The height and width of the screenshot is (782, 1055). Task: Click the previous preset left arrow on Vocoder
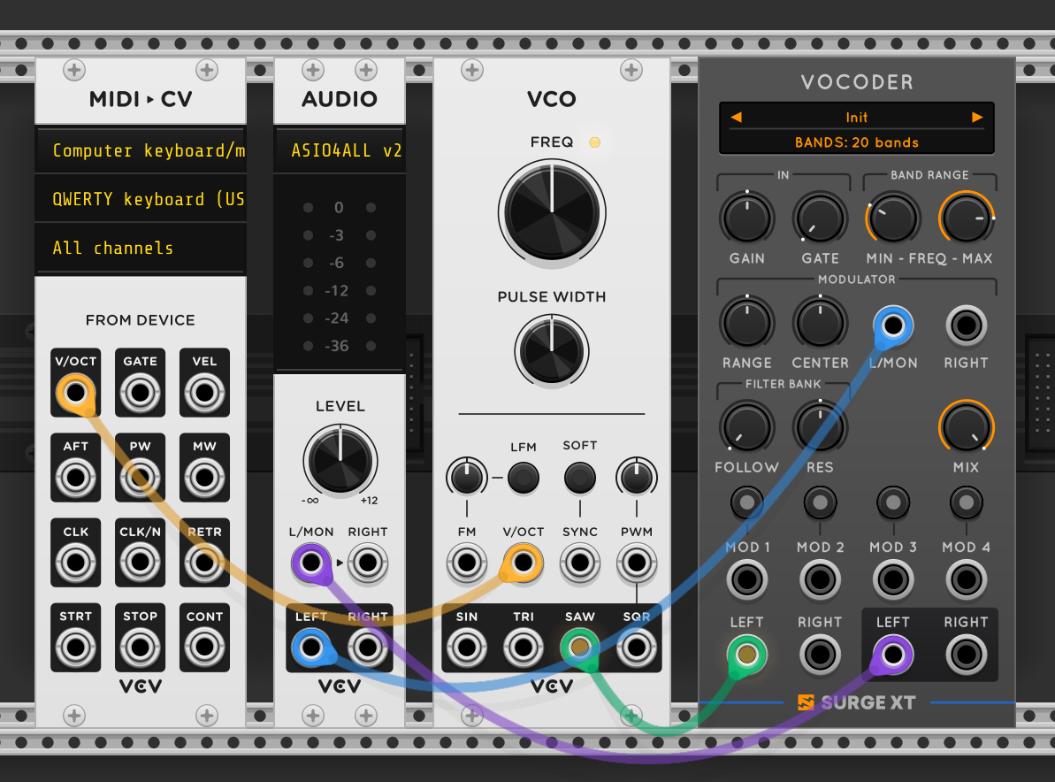point(736,117)
